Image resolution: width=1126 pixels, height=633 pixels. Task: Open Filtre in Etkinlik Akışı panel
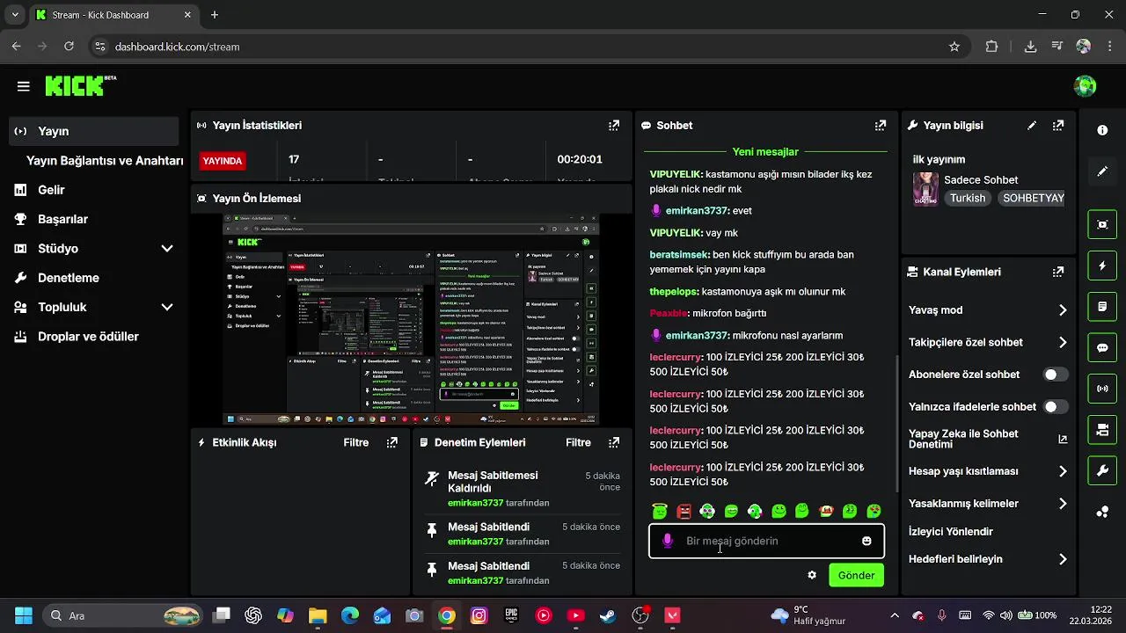click(356, 443)
